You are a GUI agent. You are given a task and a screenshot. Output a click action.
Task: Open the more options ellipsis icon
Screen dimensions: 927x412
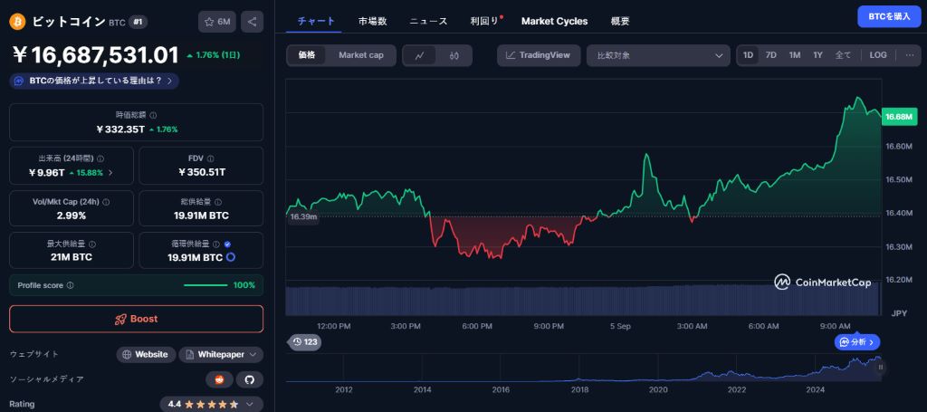pos(909,55)
